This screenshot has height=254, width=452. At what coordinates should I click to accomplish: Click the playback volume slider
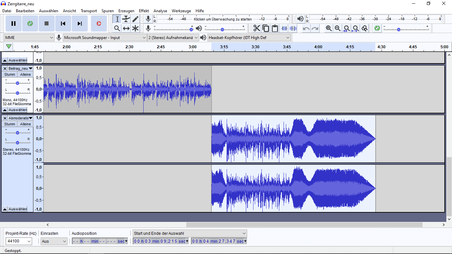(x=225, y=28)
